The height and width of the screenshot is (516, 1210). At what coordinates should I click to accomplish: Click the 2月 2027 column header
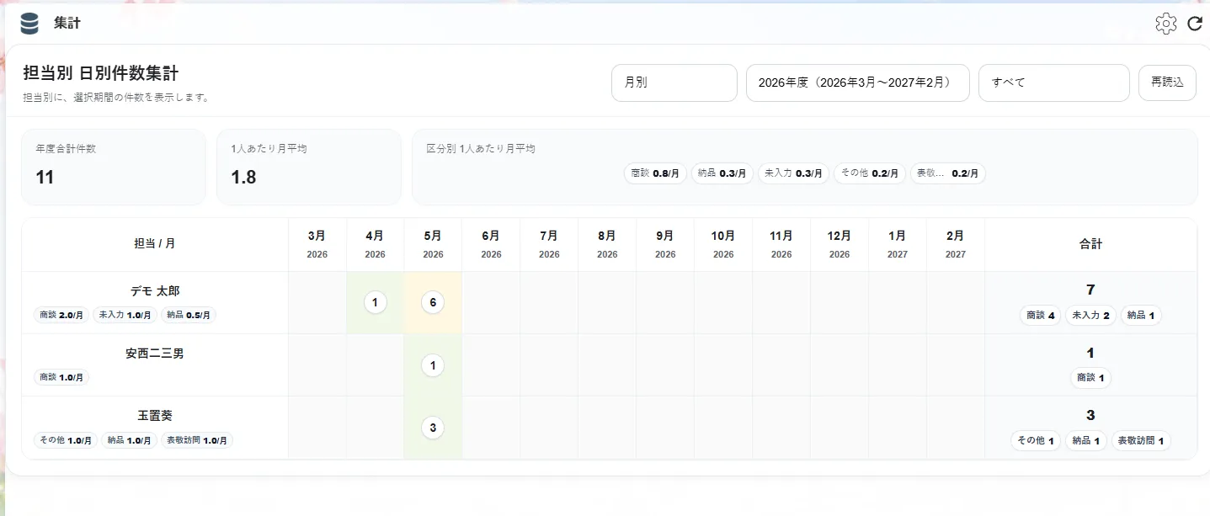pos(956,244)
